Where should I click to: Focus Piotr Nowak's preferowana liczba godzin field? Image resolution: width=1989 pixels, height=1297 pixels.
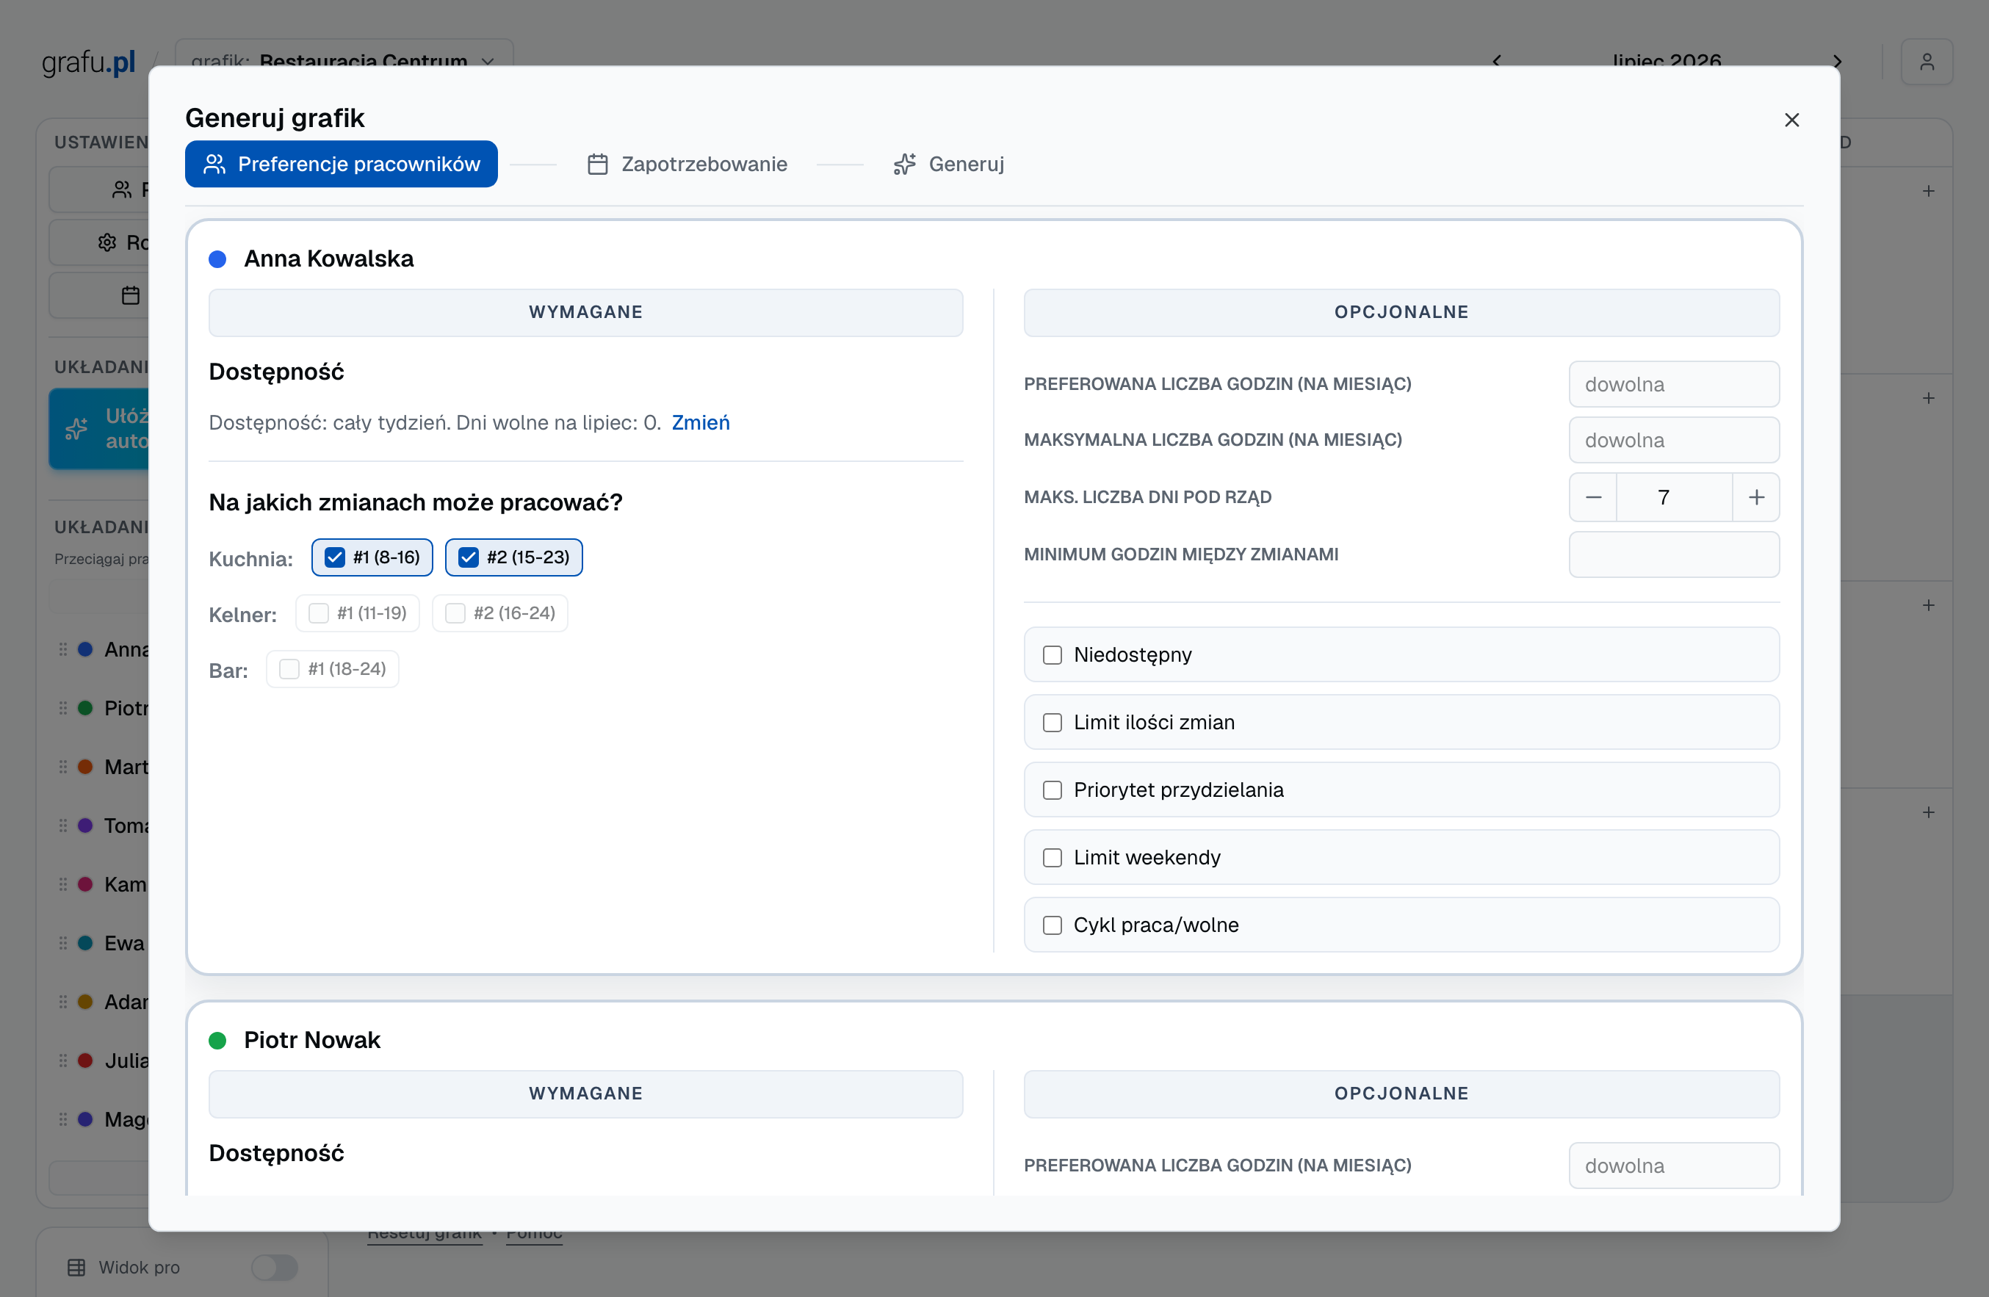(1674, 1166)
